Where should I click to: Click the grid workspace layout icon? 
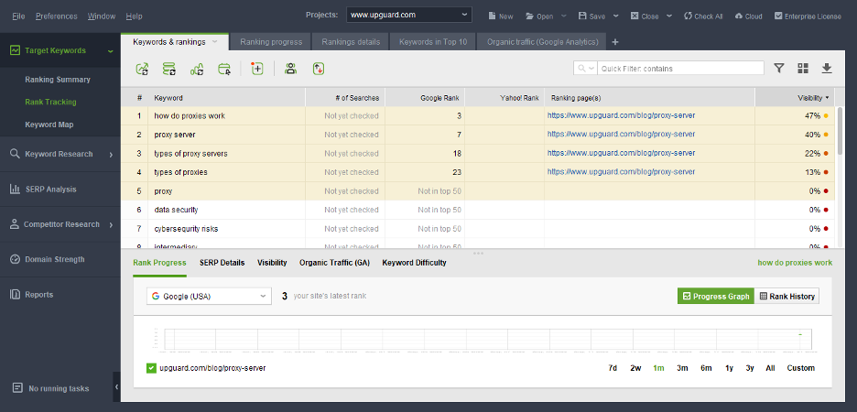coord(803,69)
